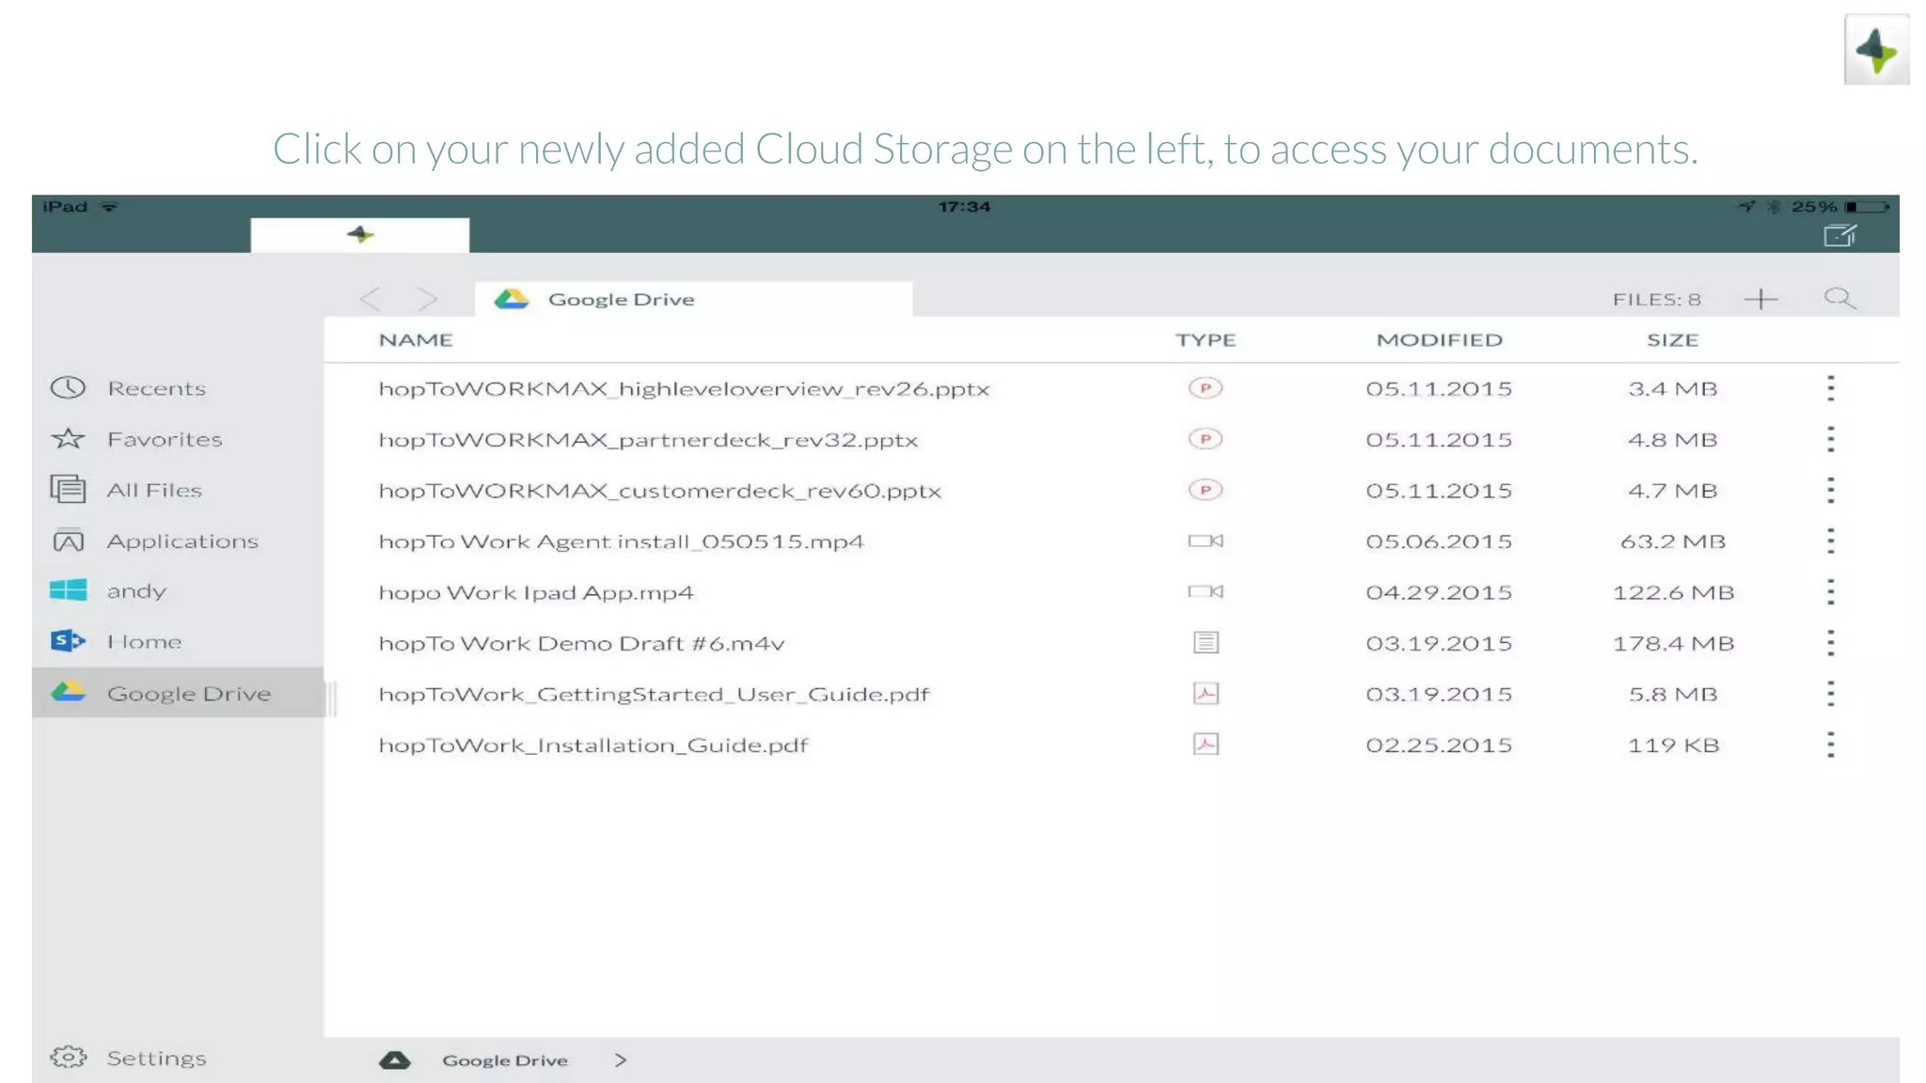1926x1083 pixels.
Task: Click video icon for Ipad App.mp4
Action: pos(1206,591)
